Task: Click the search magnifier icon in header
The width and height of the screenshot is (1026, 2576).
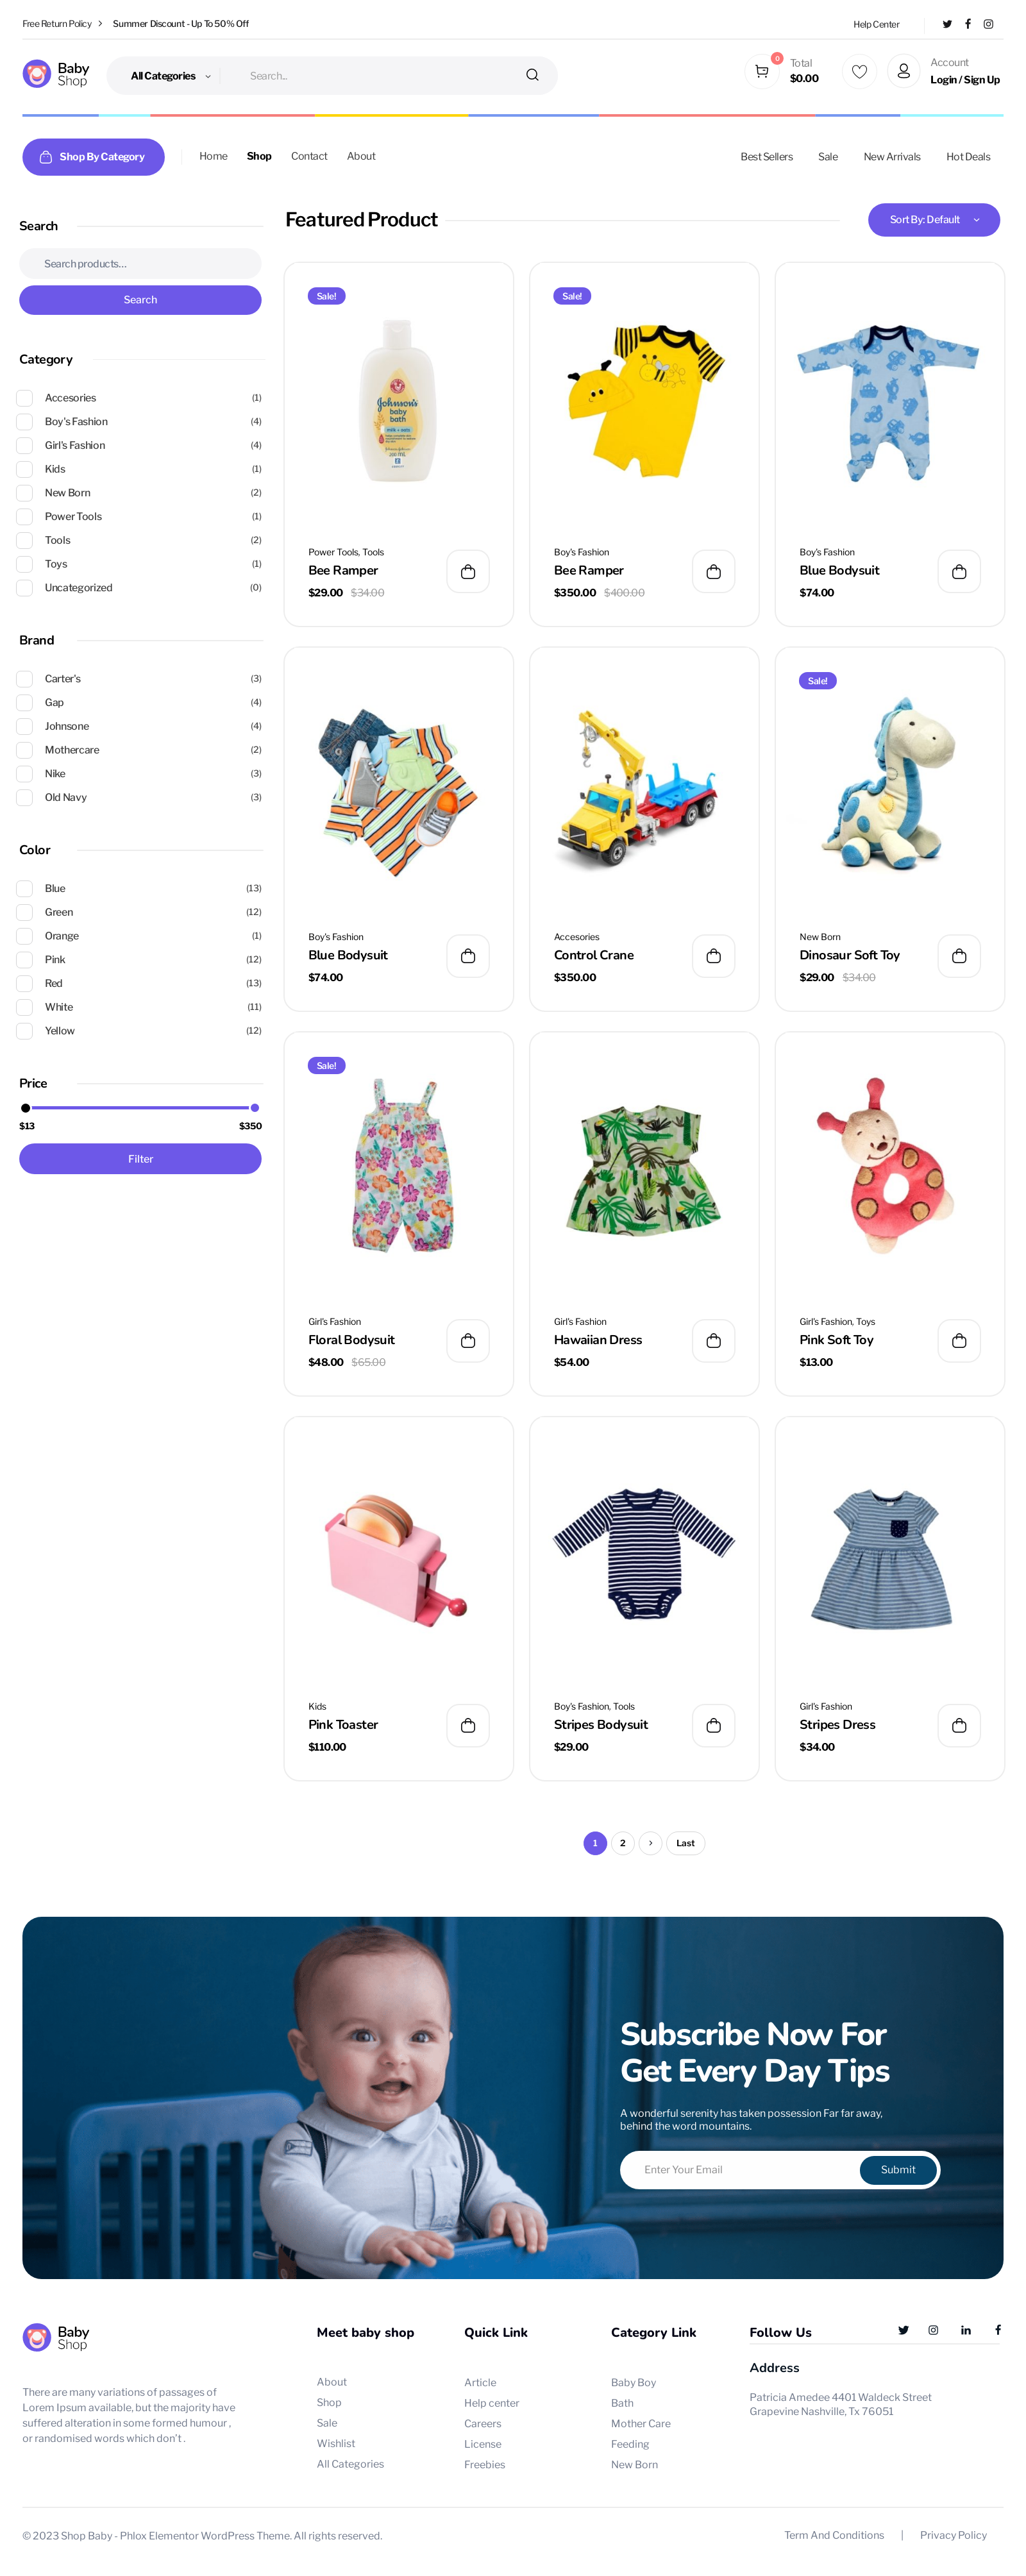Action: (x=532, y=75)
